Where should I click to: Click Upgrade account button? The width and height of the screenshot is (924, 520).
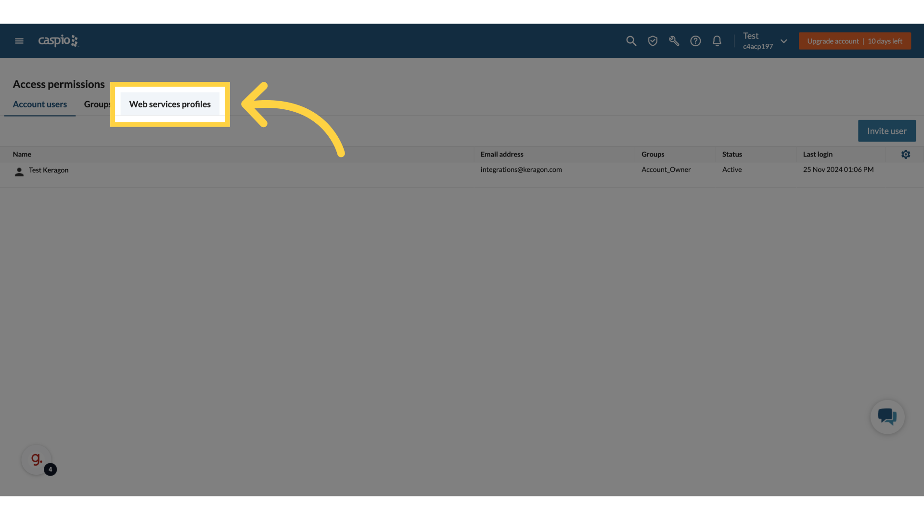[855, 41]
